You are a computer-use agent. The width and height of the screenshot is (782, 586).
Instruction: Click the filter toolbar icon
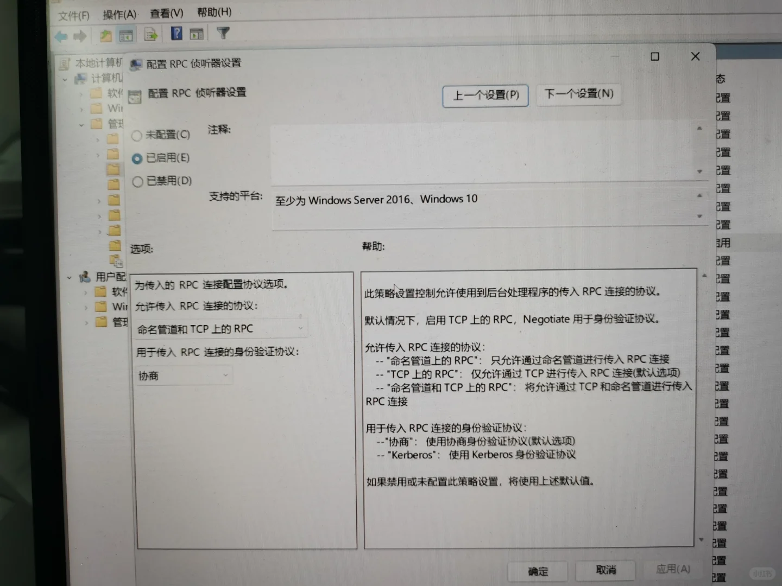coord(223,34)
